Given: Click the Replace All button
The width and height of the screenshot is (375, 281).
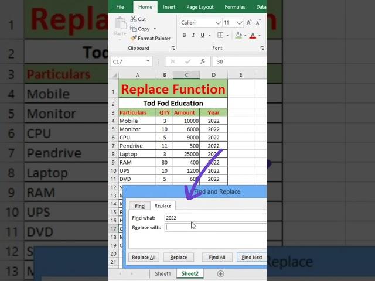Looking at the screenshot, I should [x=144, y=258].
